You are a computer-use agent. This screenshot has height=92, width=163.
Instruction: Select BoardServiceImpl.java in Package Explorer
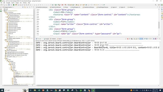[x=15, y=21]
